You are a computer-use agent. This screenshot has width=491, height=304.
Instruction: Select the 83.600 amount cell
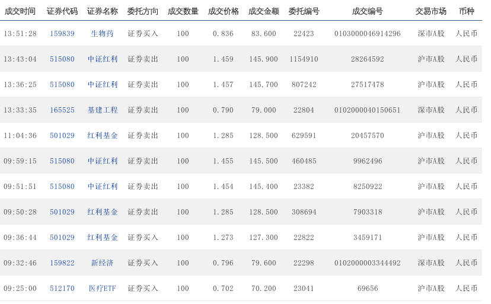tap(264, 34)
